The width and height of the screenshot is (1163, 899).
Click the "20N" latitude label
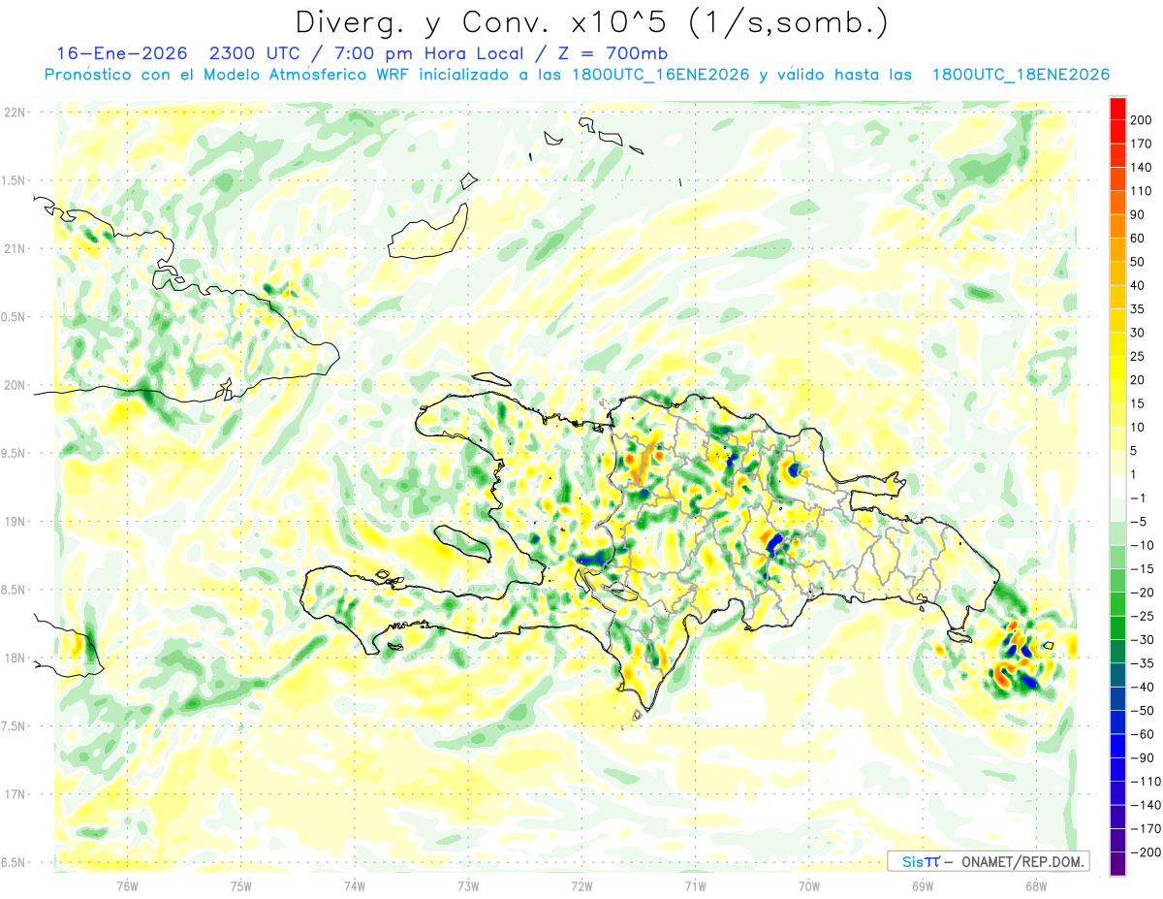pyautogui.click(x=15, y=385)
